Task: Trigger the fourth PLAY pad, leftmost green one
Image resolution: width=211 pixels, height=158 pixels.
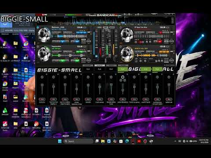Action: [x=123, y=69]
